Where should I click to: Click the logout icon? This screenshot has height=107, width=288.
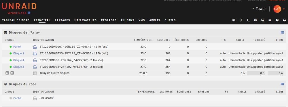[x=241, y=20]
